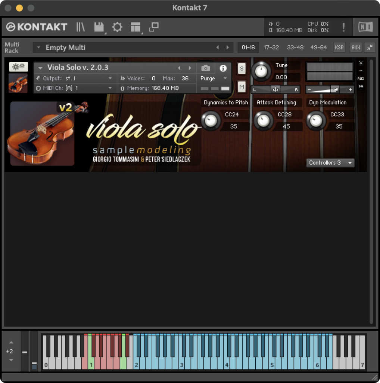Image resolution: width=380 pixels, height=383 pixels.
Task: Load next instrument arrow in Viola header
Action: [190, 68]
